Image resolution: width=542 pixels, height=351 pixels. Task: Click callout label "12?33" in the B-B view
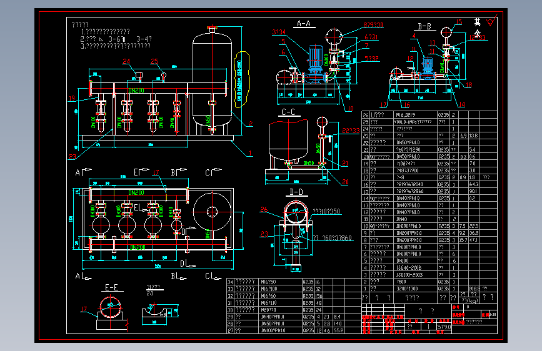[478, 37]
